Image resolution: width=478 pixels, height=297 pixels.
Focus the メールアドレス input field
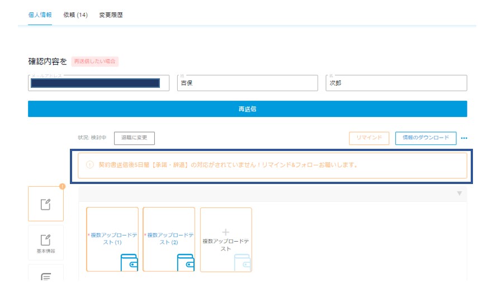point(98,83)
